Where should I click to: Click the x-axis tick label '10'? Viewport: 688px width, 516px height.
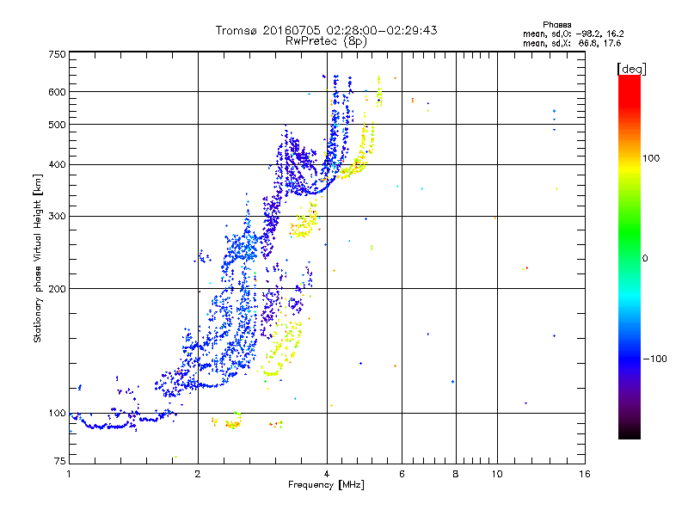coord(497,474)
